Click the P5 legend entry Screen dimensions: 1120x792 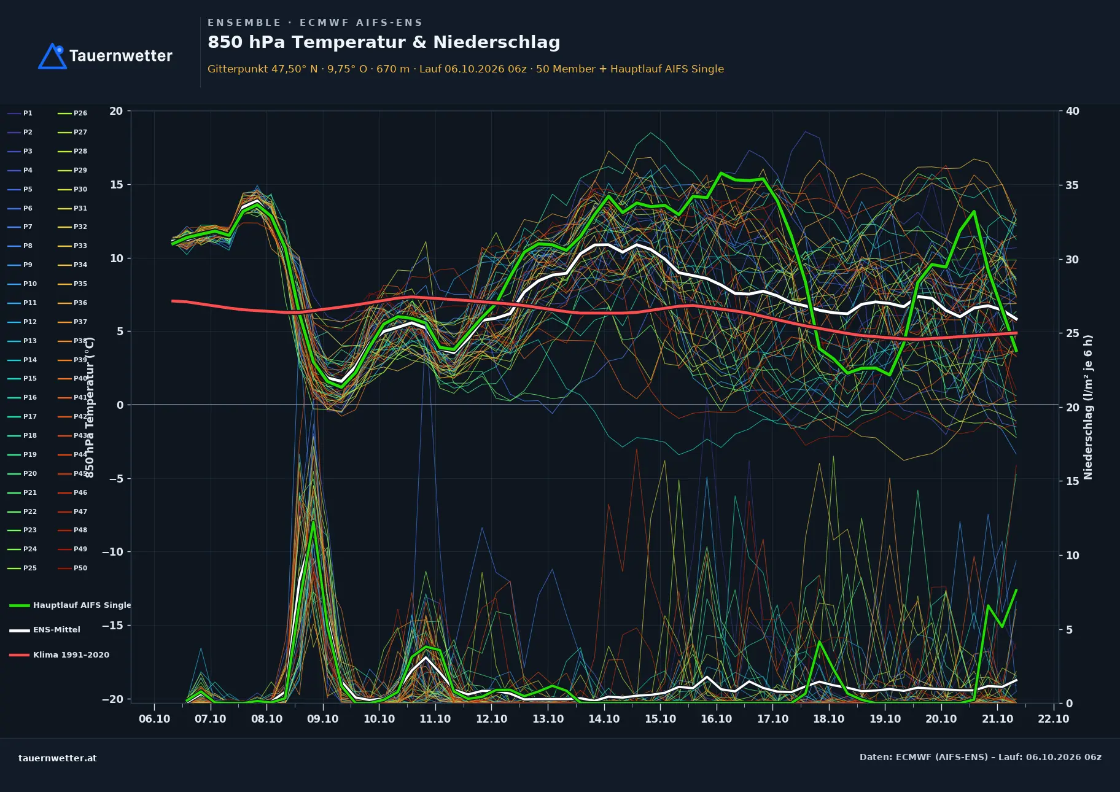tap(20, 189)
